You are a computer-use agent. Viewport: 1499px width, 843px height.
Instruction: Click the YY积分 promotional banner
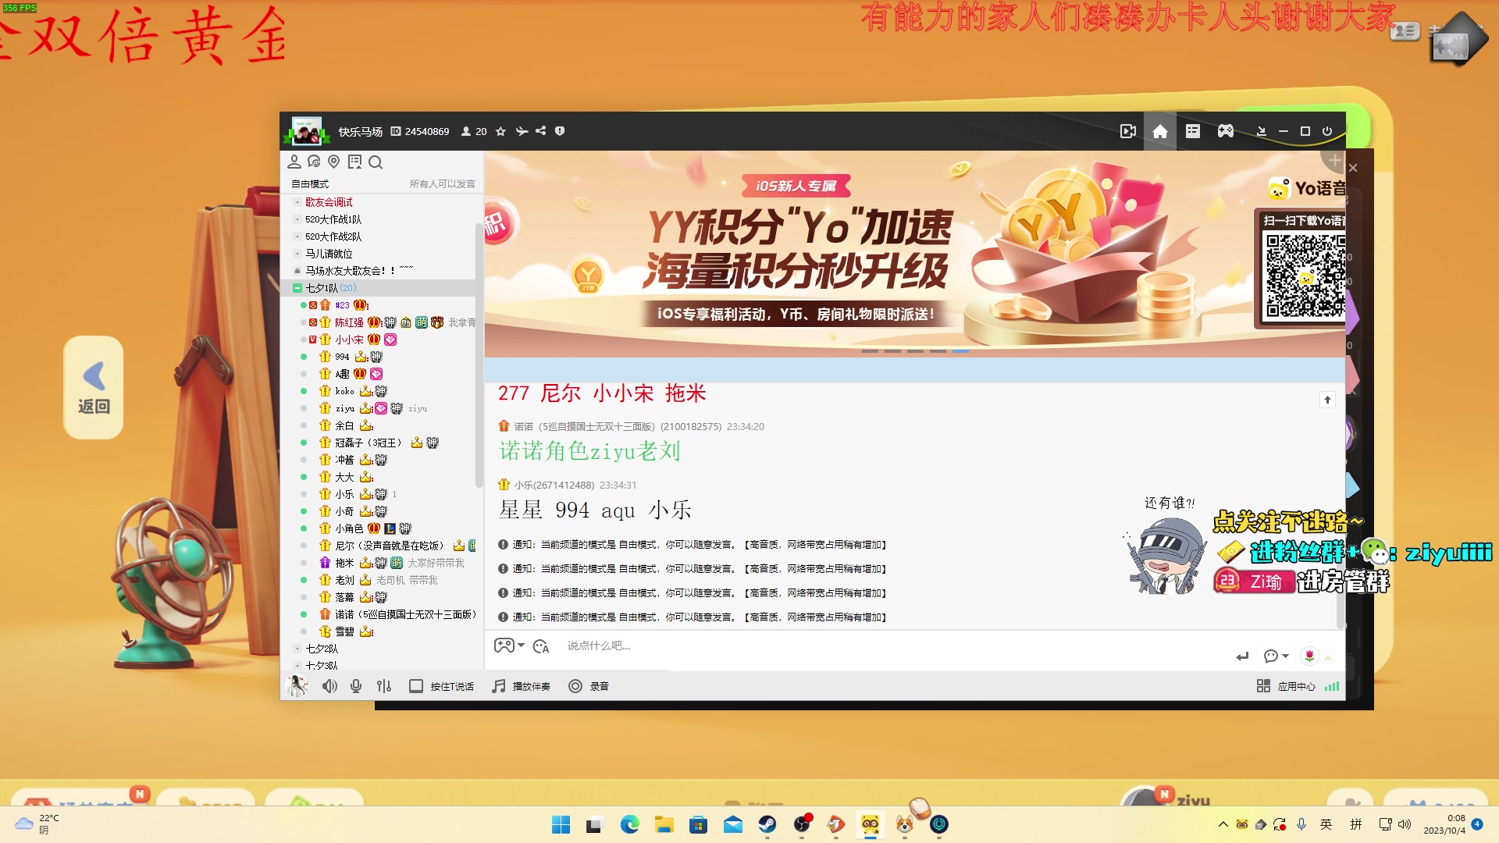tap(913, 254)
